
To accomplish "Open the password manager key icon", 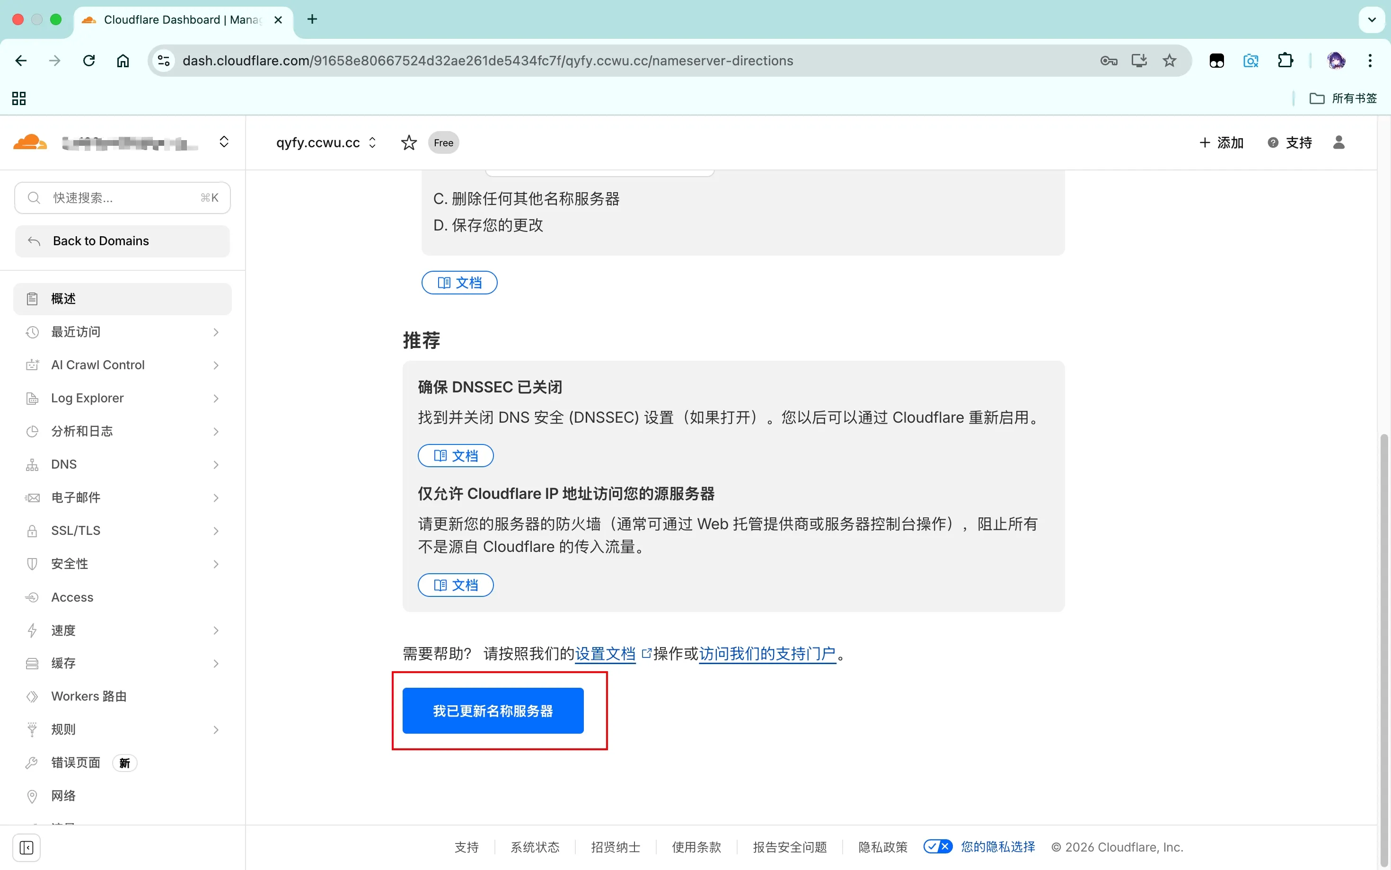I will click(x=1108, y=61).
